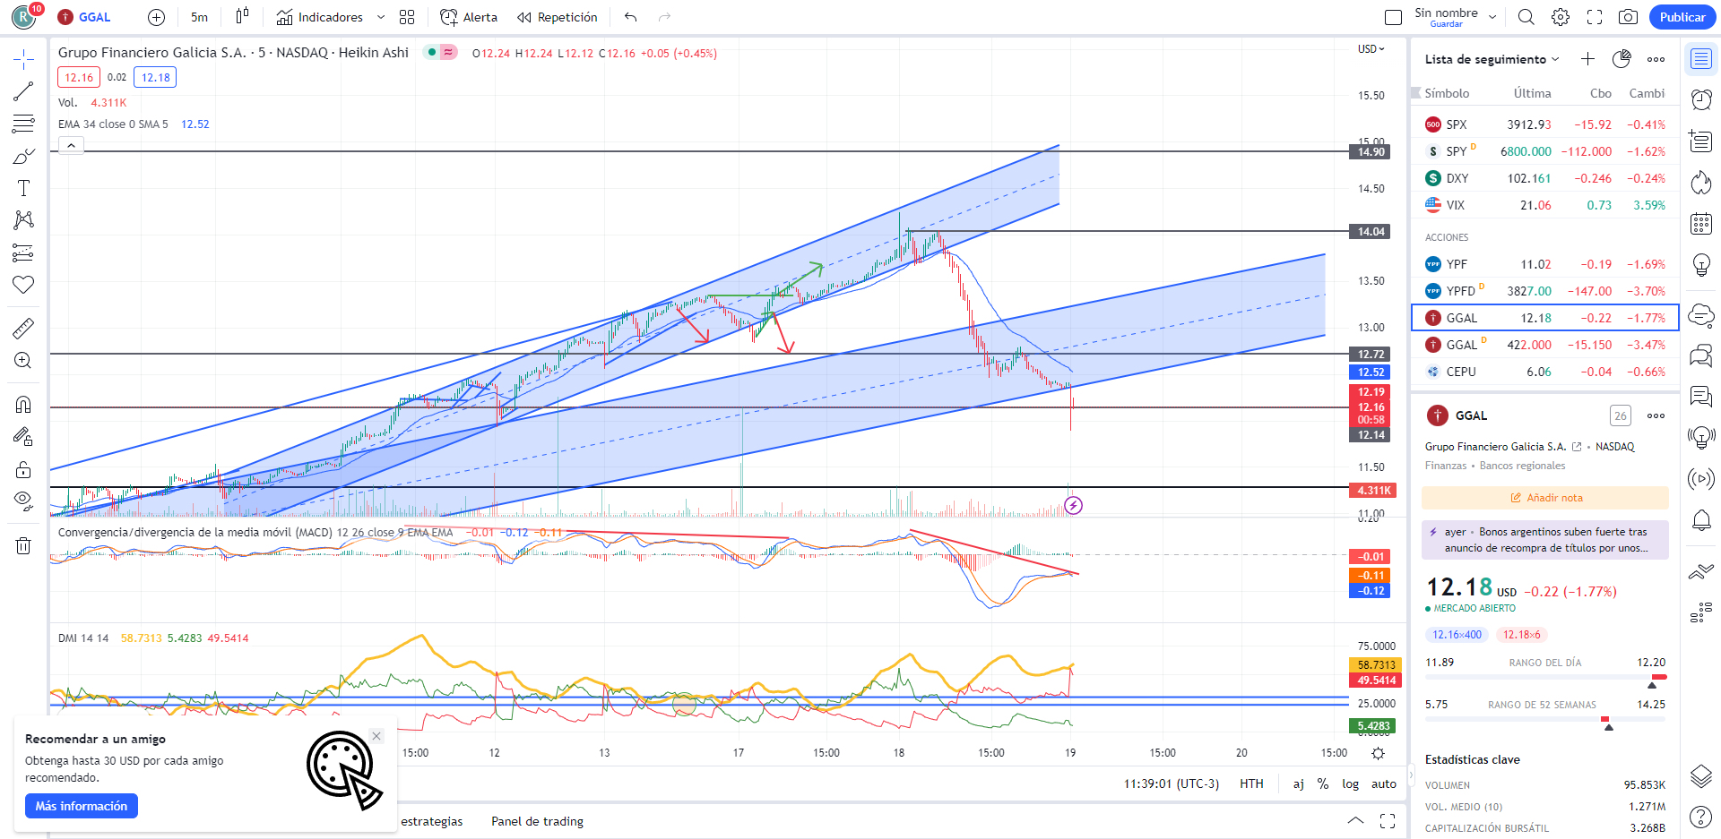Activate the zoom in tool
The width and height of the screenshot is (1721, 839).
coord(23,360)
